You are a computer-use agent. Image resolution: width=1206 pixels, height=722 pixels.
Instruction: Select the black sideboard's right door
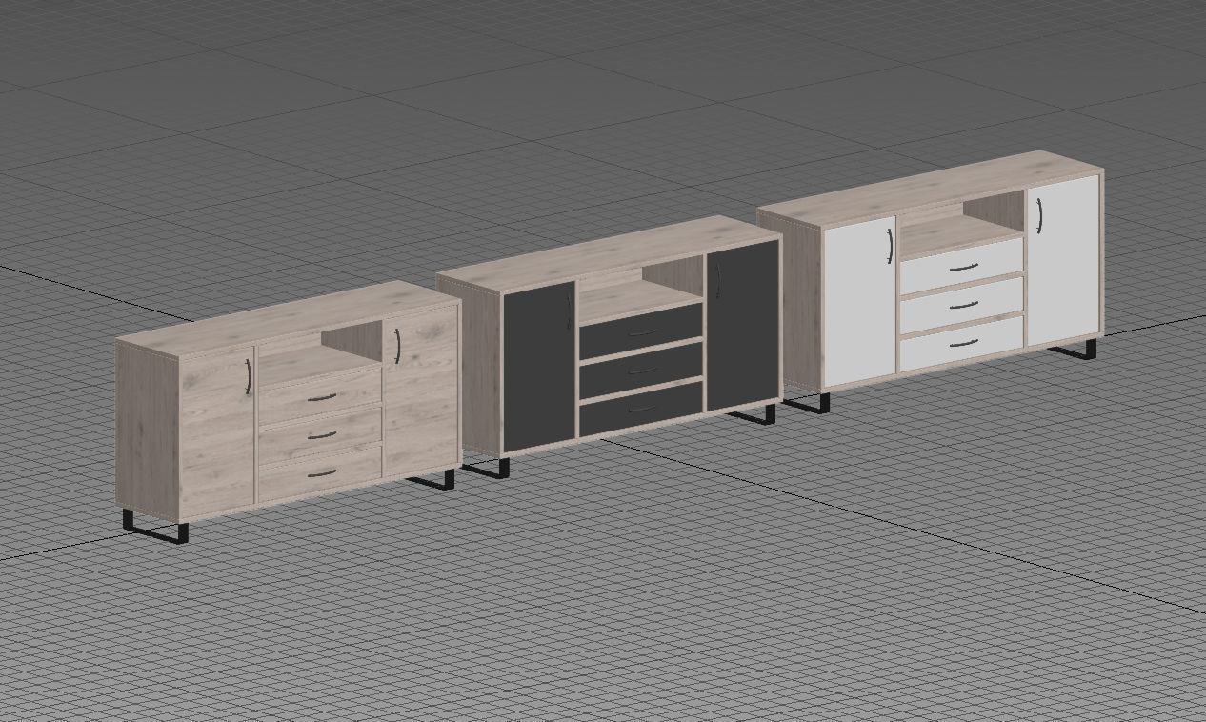(x=742, y=326)
